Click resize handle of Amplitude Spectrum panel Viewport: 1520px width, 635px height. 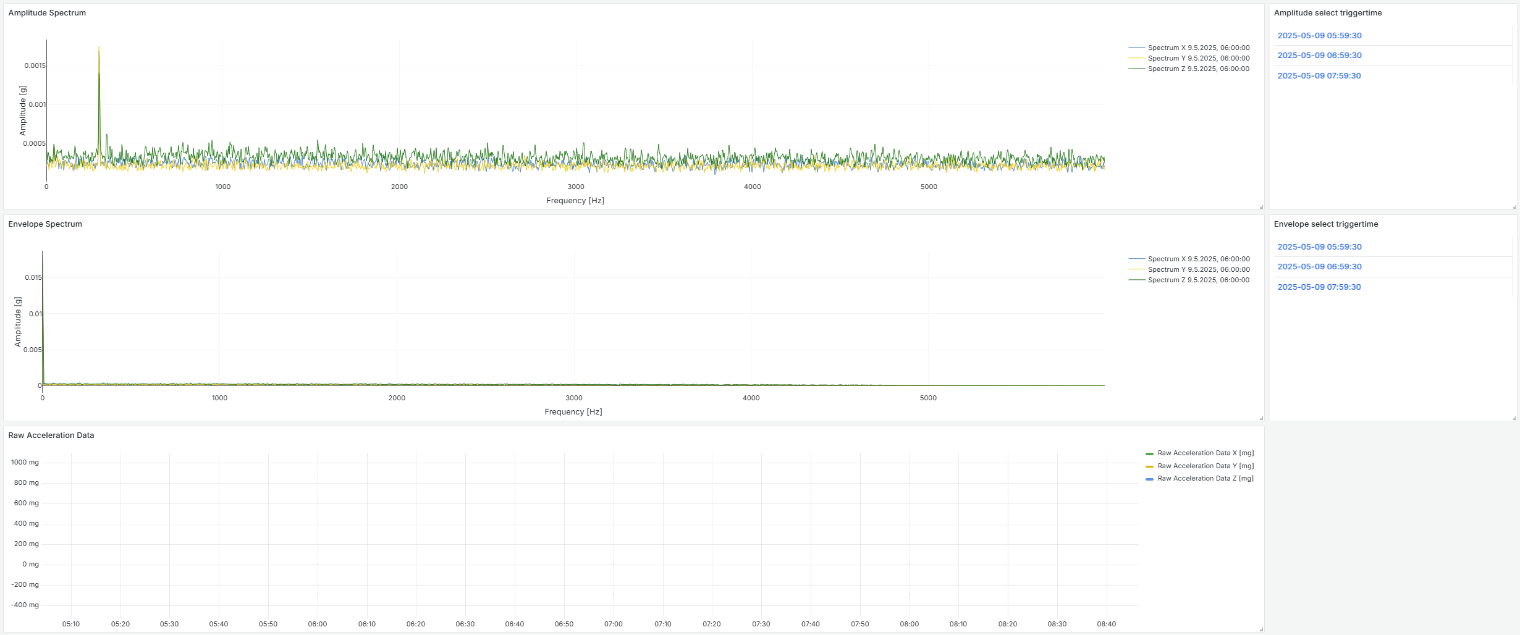pyautogui.click(x=1260, y=207)
